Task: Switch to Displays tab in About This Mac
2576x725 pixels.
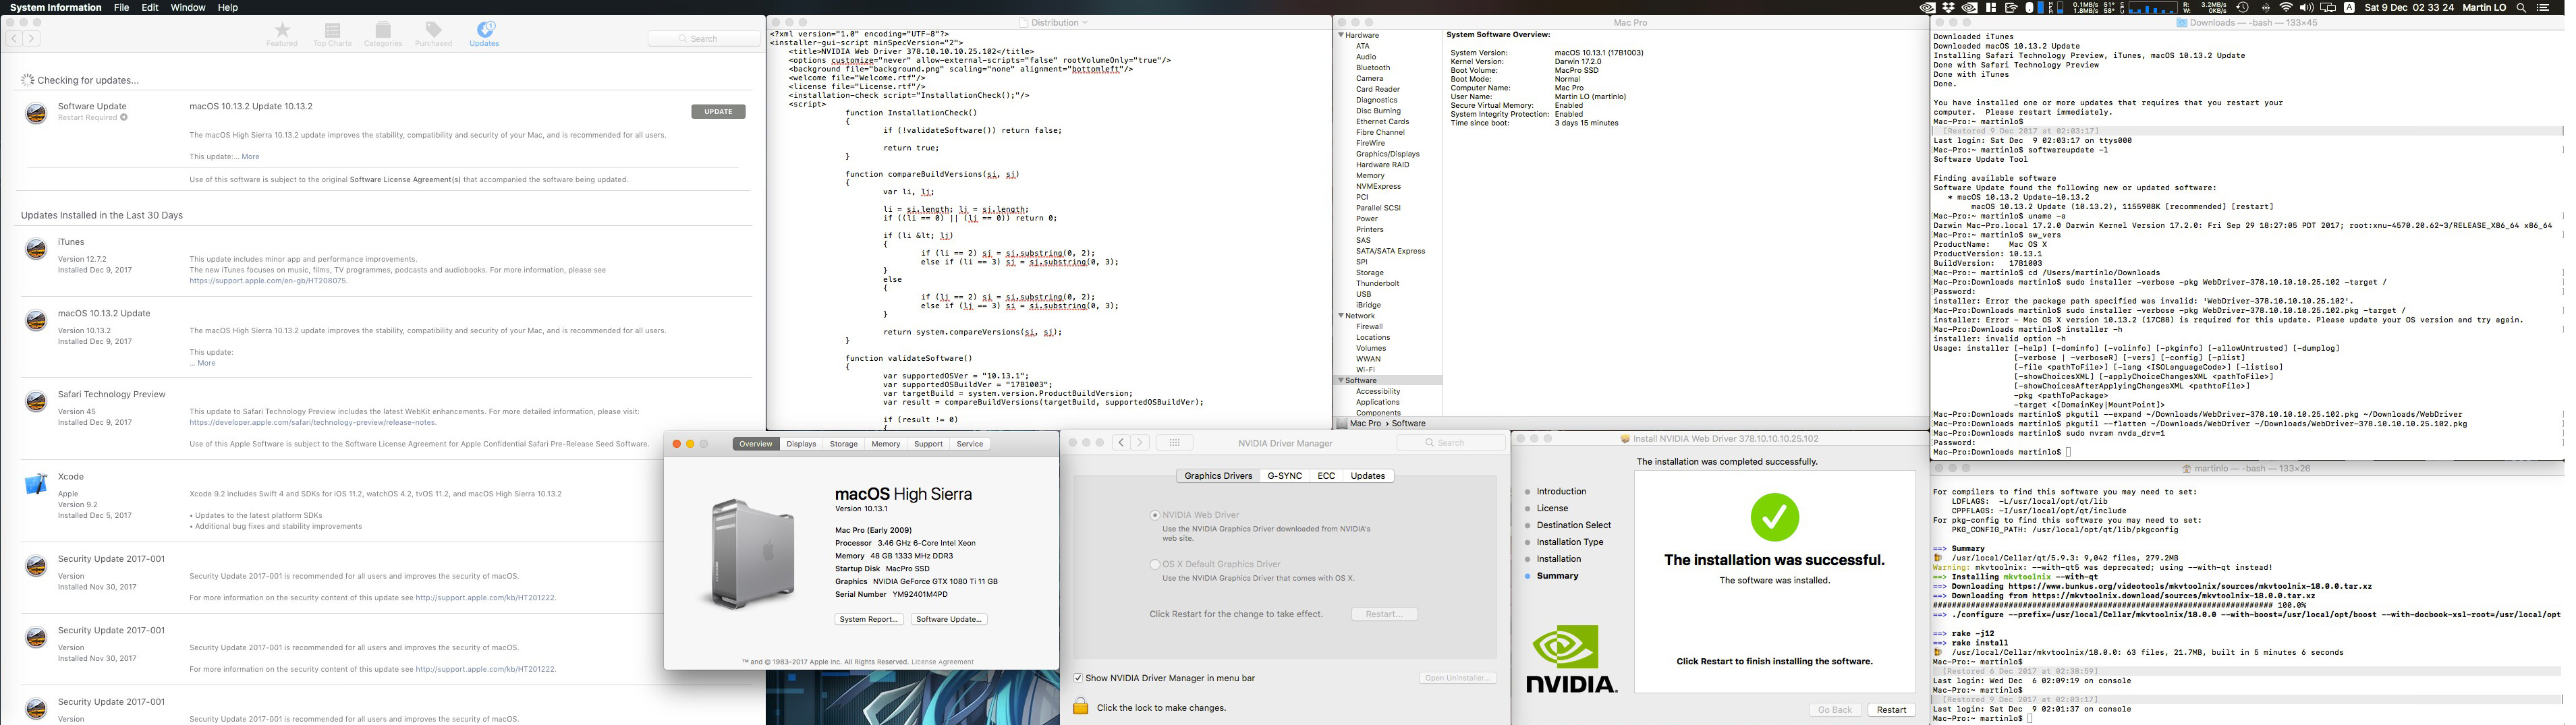Action: coord(801,444)
